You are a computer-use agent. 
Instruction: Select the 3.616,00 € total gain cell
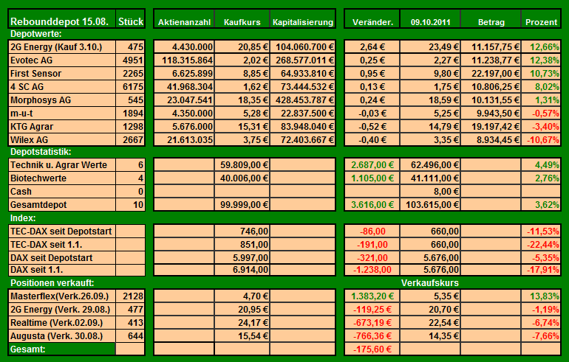[372, 205]
